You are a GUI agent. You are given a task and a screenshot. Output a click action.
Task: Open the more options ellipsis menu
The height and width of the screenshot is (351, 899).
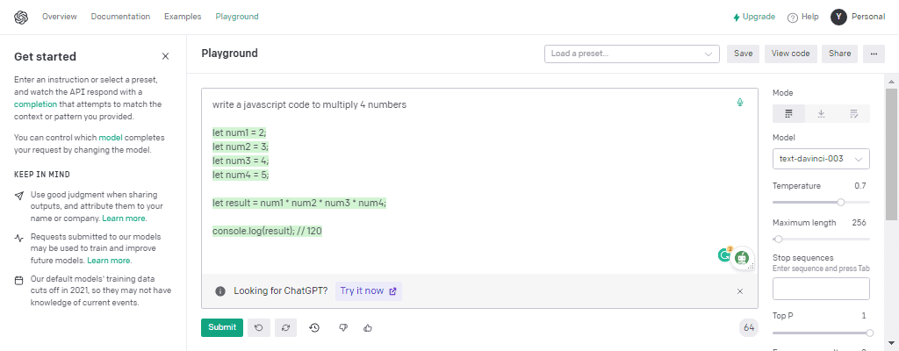coord(874,54)
